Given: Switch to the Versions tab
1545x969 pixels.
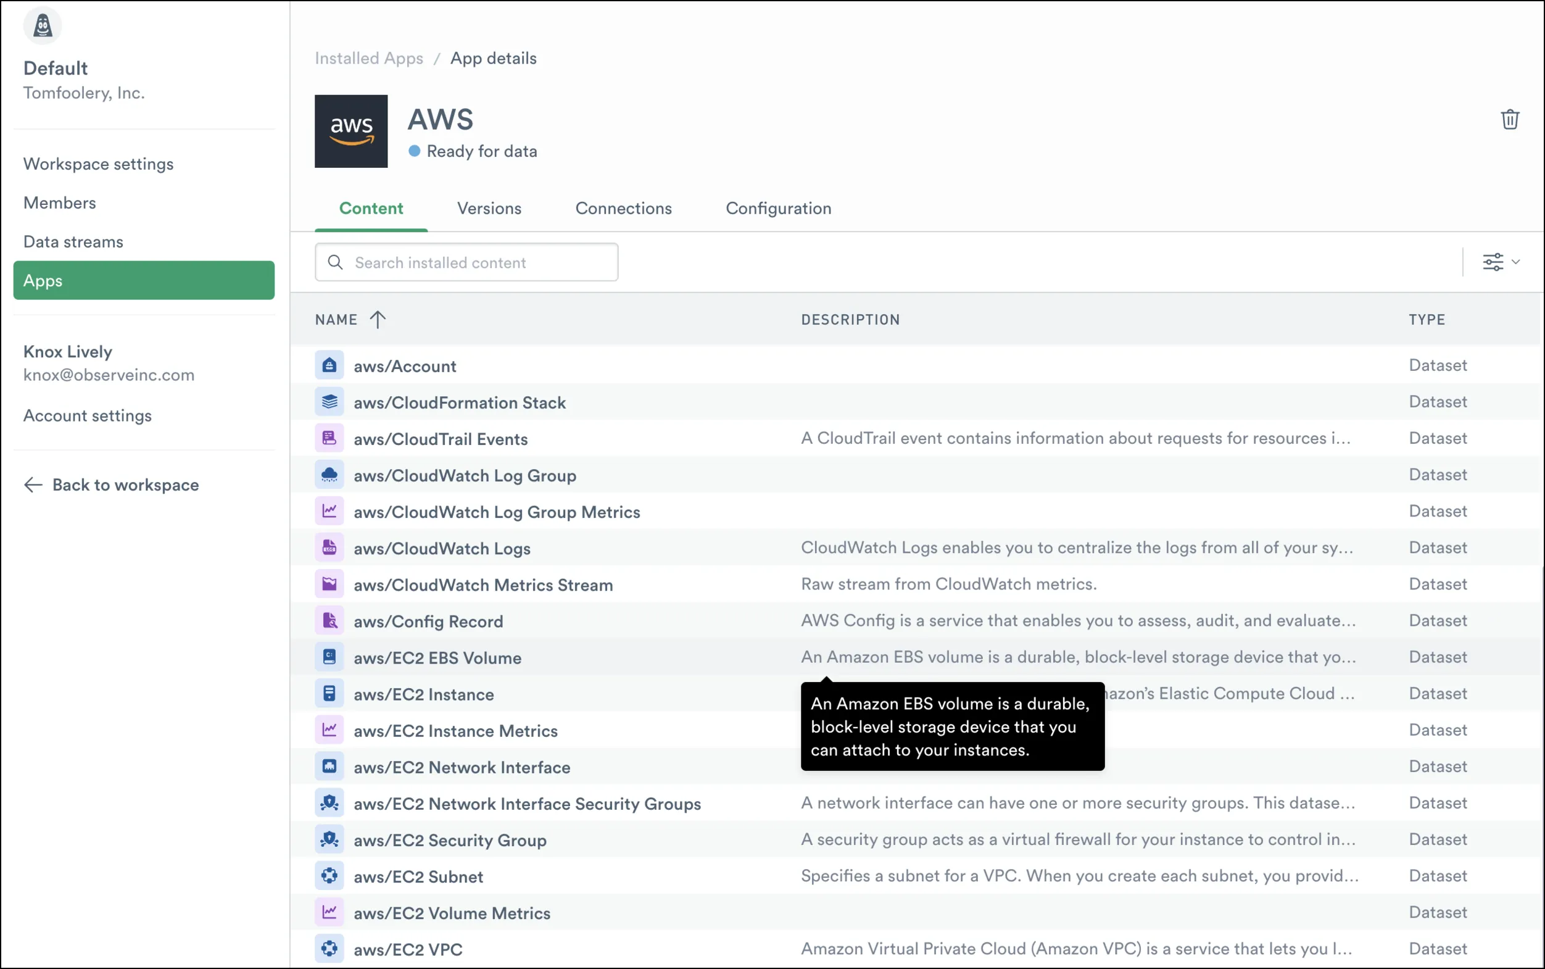Looking at the screenshot, I should click(x=489, y=209).
